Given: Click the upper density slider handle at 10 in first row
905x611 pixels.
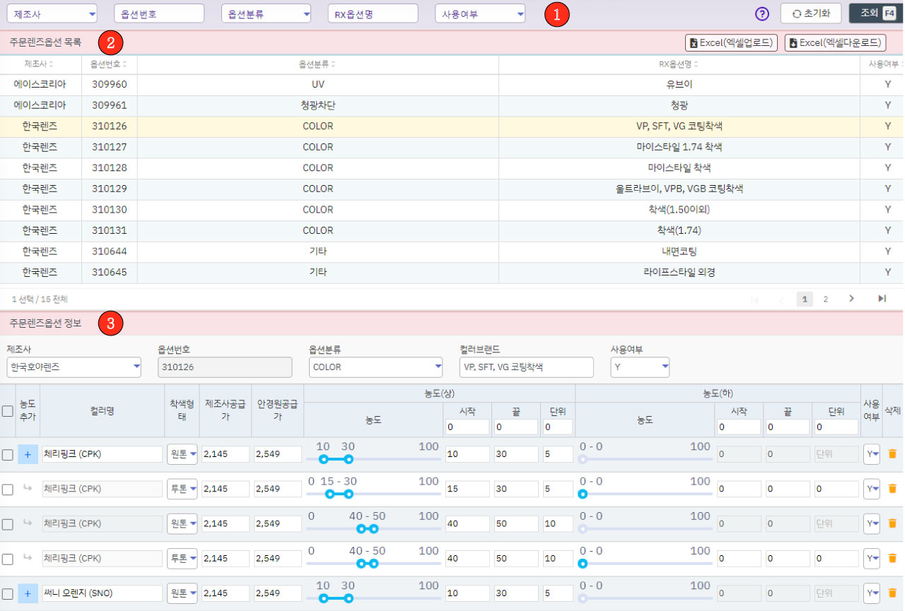Looking at the screenshot, I should pos(323,459).
